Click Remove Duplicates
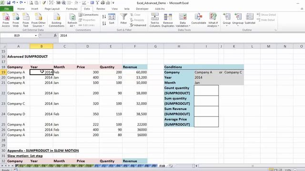305x171 pixels. point(168,20)
